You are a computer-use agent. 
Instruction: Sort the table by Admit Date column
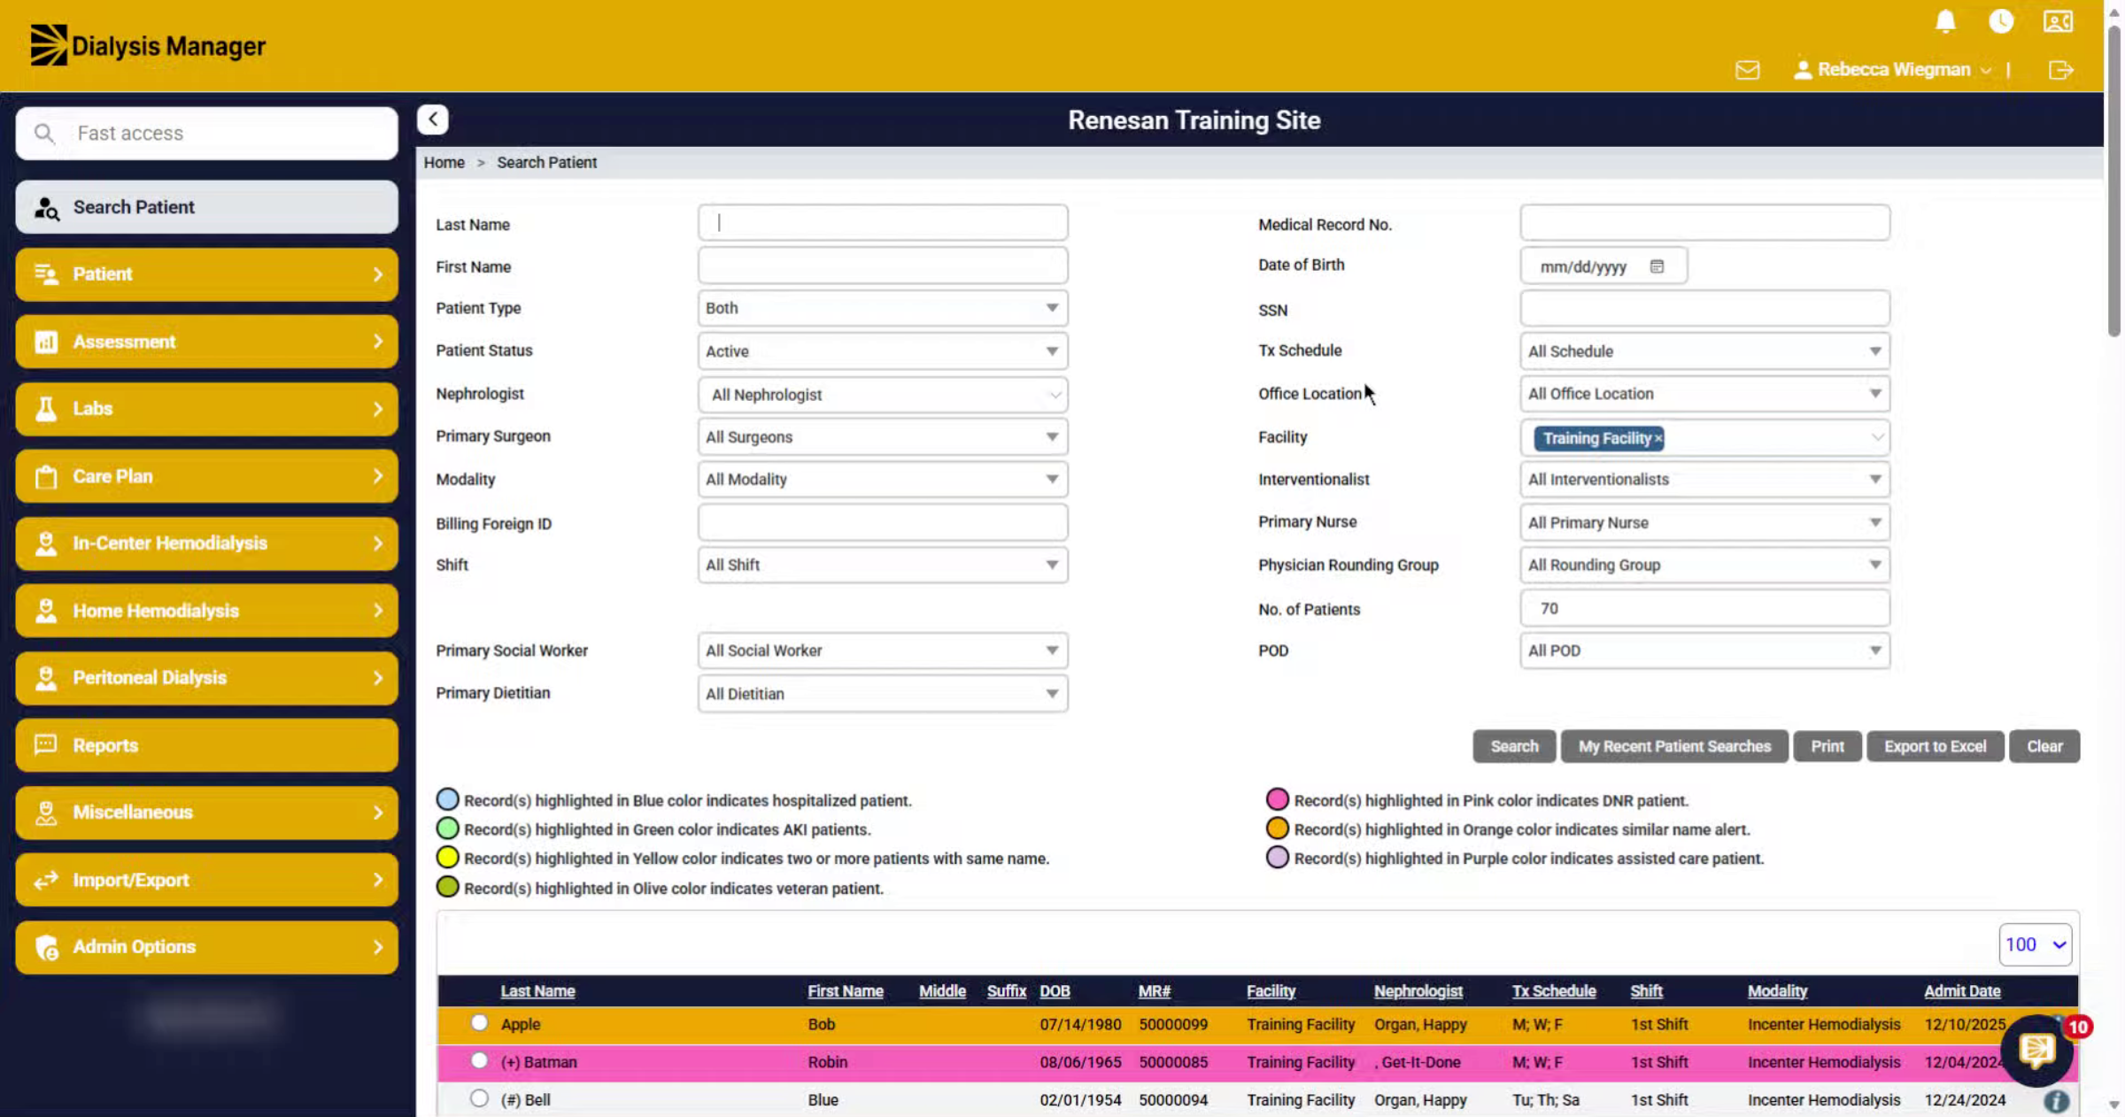(x=1962, y=991)
